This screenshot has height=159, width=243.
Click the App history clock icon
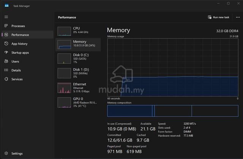[6, 44]
